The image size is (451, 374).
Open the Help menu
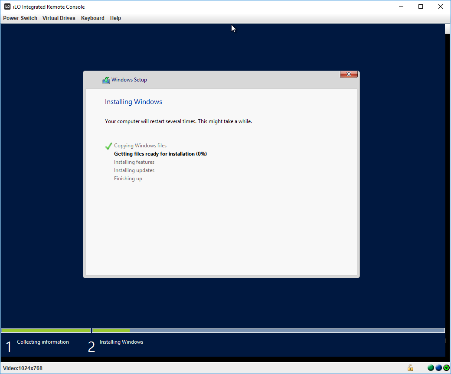115,18
